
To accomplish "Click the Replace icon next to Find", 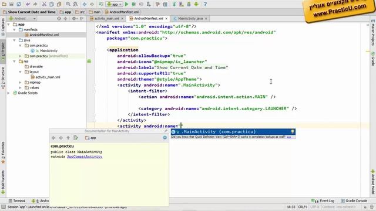I will pyautogui.click(x=75, y=4).
